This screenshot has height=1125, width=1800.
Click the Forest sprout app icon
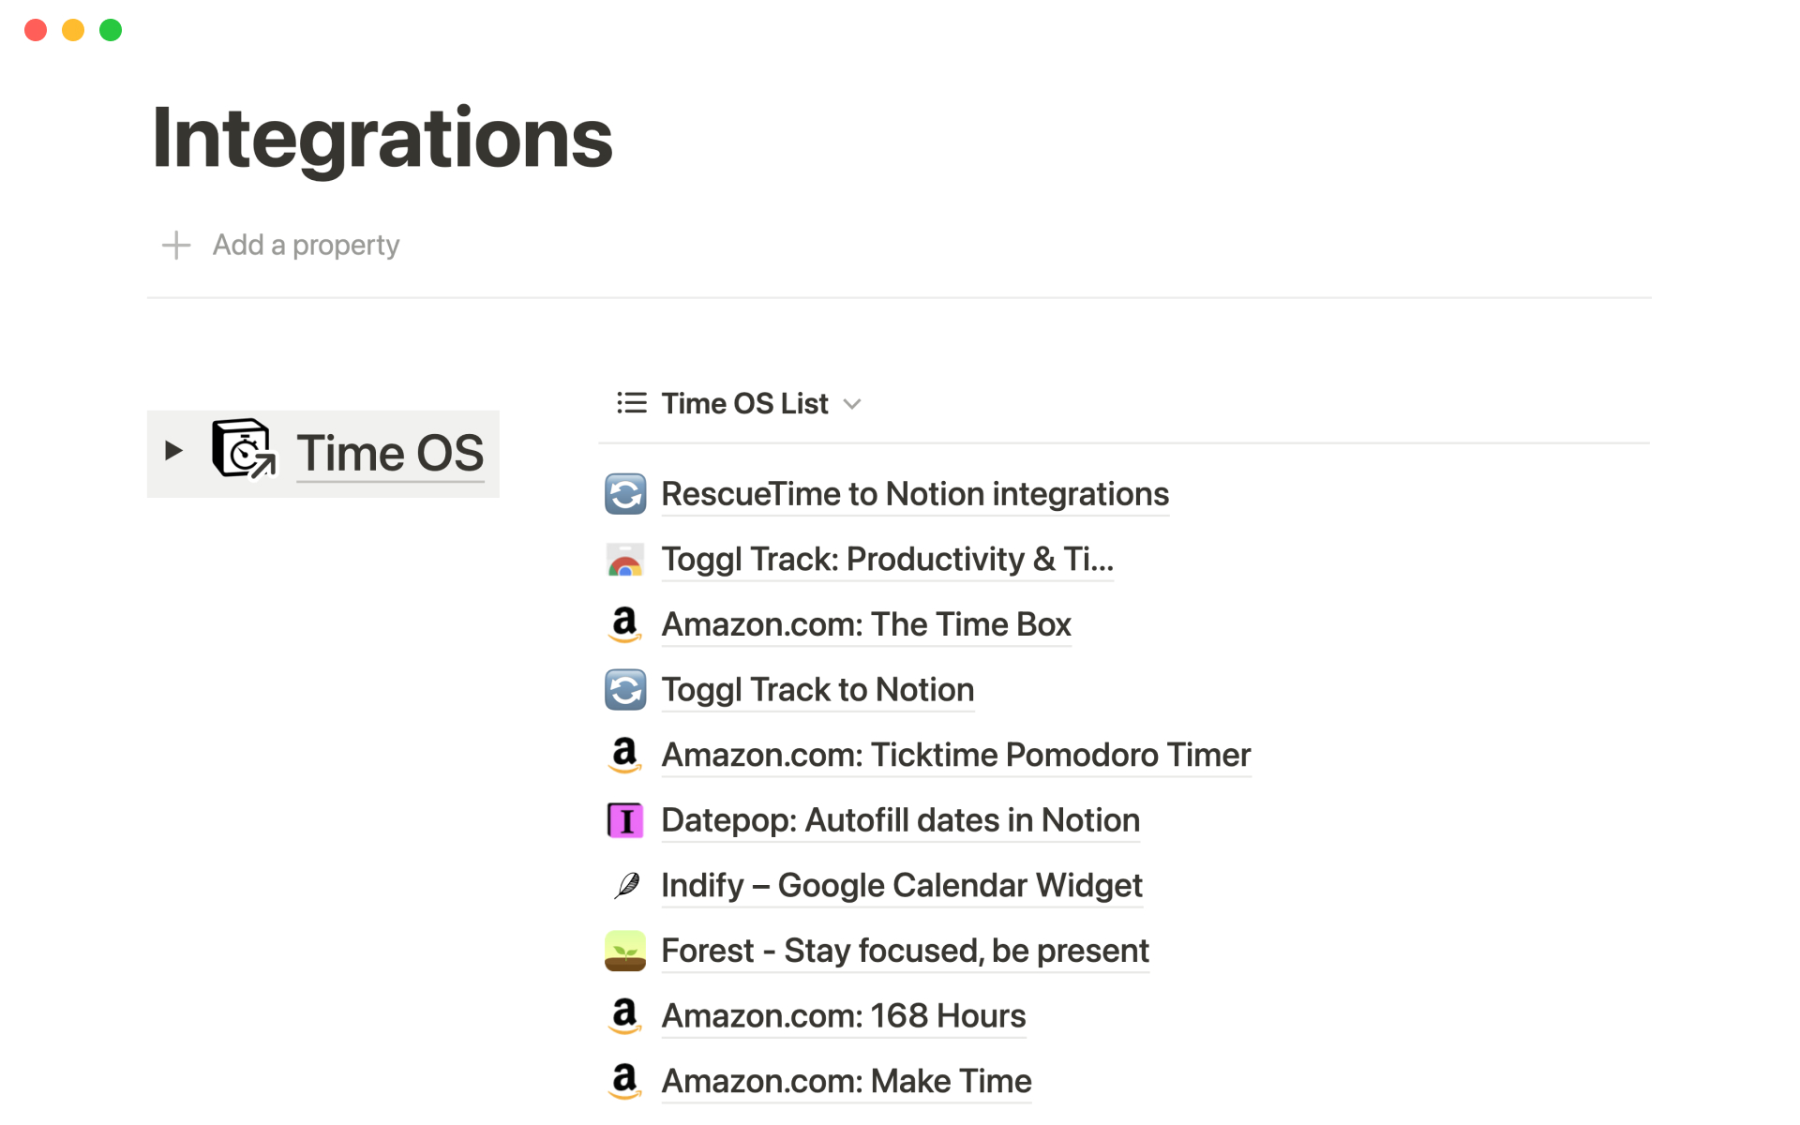(625, 951)
